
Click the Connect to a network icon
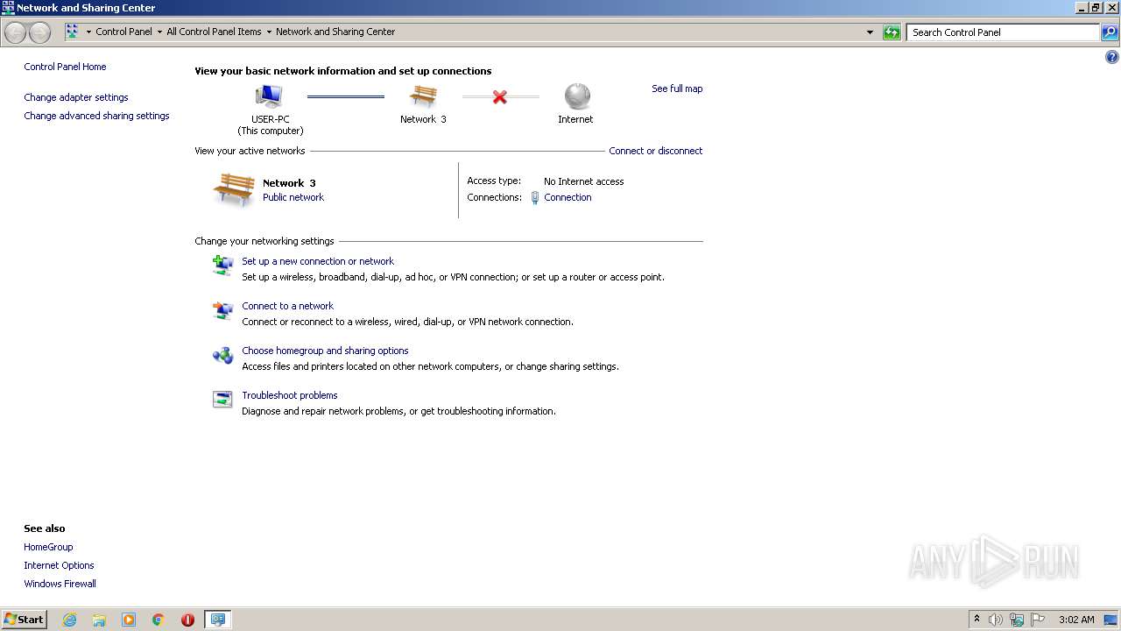[222, 310]
